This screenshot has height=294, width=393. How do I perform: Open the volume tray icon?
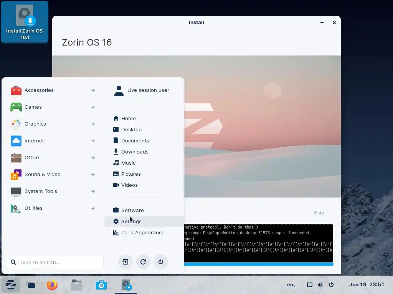coord(320,285)
